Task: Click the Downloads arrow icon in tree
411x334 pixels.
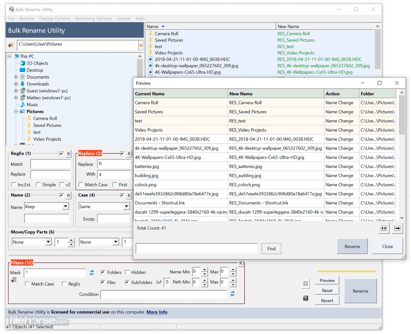Action: pyautogui.click(x=22, y=84)
